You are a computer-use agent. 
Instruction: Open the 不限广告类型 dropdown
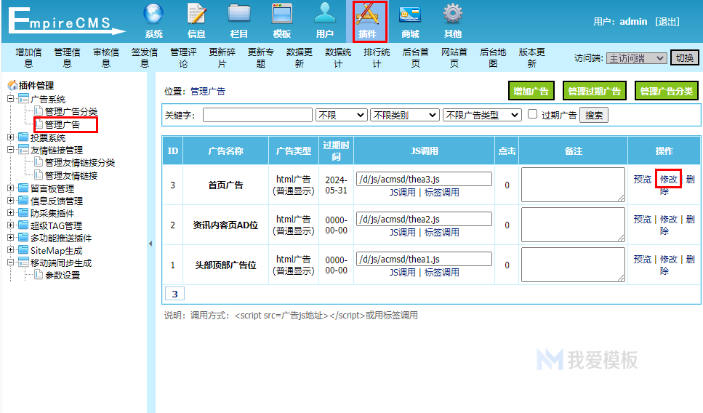(482, 115)
